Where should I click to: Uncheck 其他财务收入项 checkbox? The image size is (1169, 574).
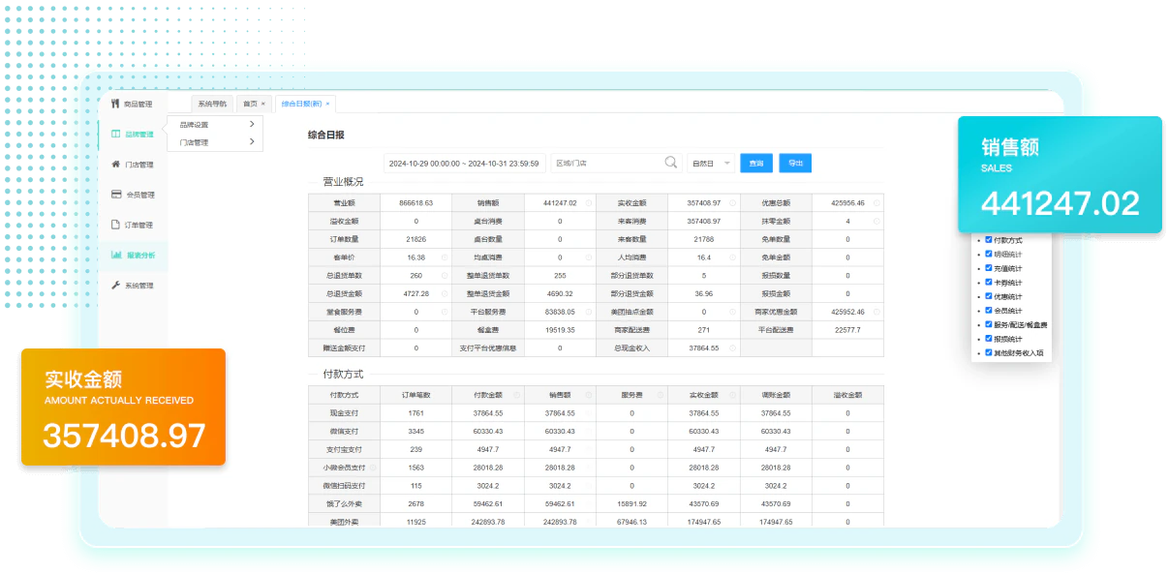[x=988, y=352]
